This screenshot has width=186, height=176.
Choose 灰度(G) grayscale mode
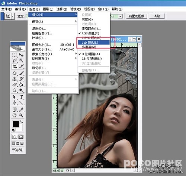94,19
